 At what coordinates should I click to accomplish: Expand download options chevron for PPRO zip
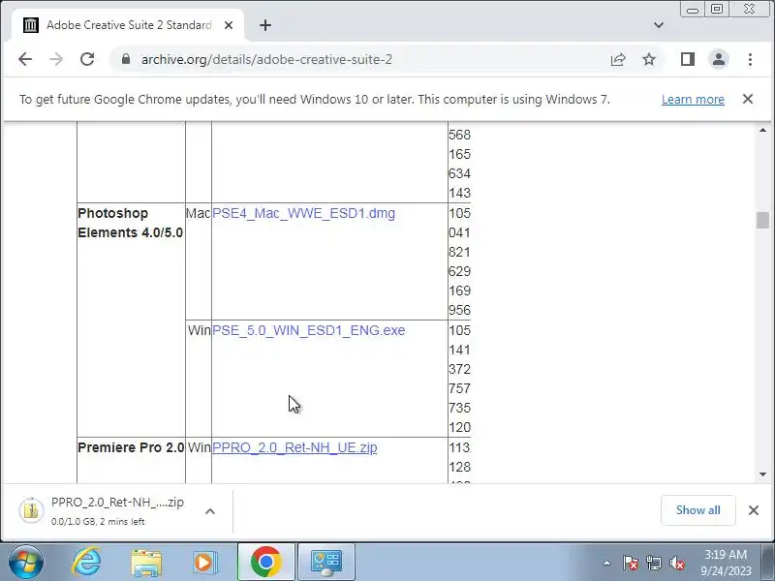(210, 511)
